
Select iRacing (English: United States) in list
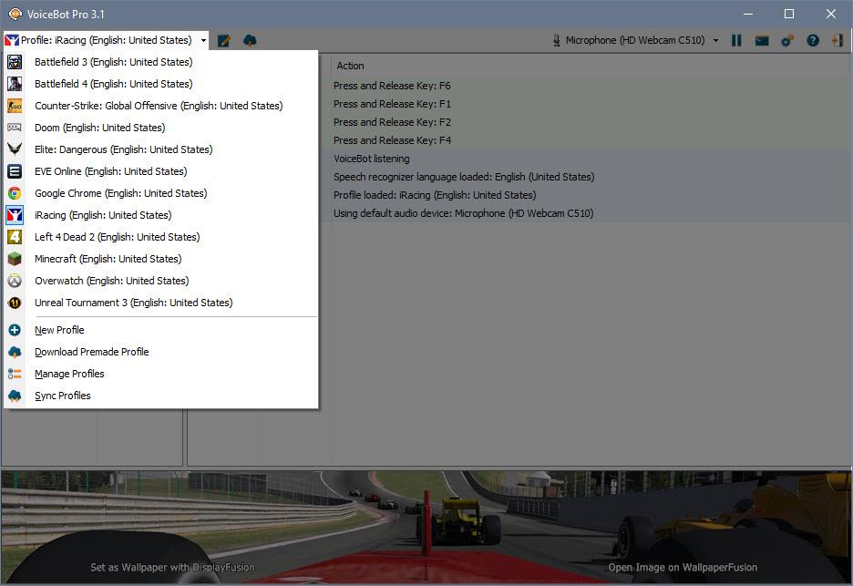point(161,215)
